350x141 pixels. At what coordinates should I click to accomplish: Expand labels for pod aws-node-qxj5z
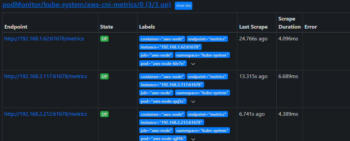coord(193,101)
